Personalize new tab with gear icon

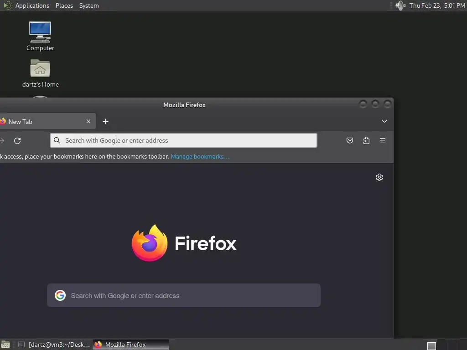coord(379,177)
